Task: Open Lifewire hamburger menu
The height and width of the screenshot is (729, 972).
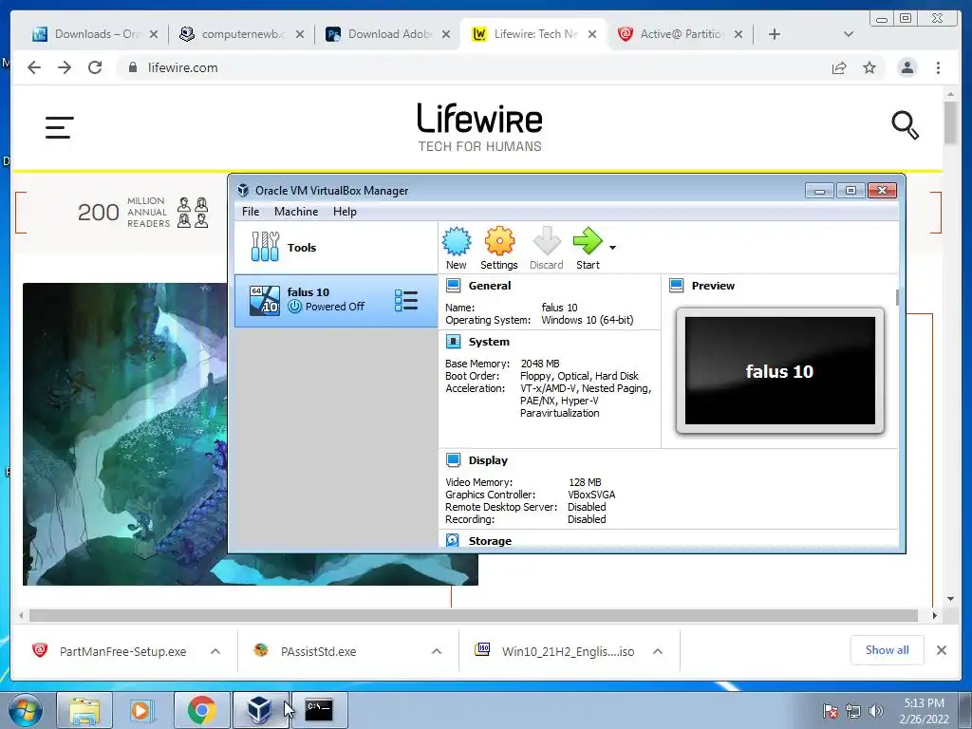Action: pos(60,127)
